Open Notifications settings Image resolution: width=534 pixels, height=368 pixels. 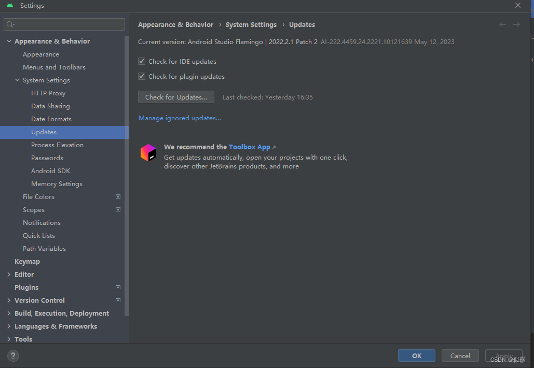coord(42,223)
